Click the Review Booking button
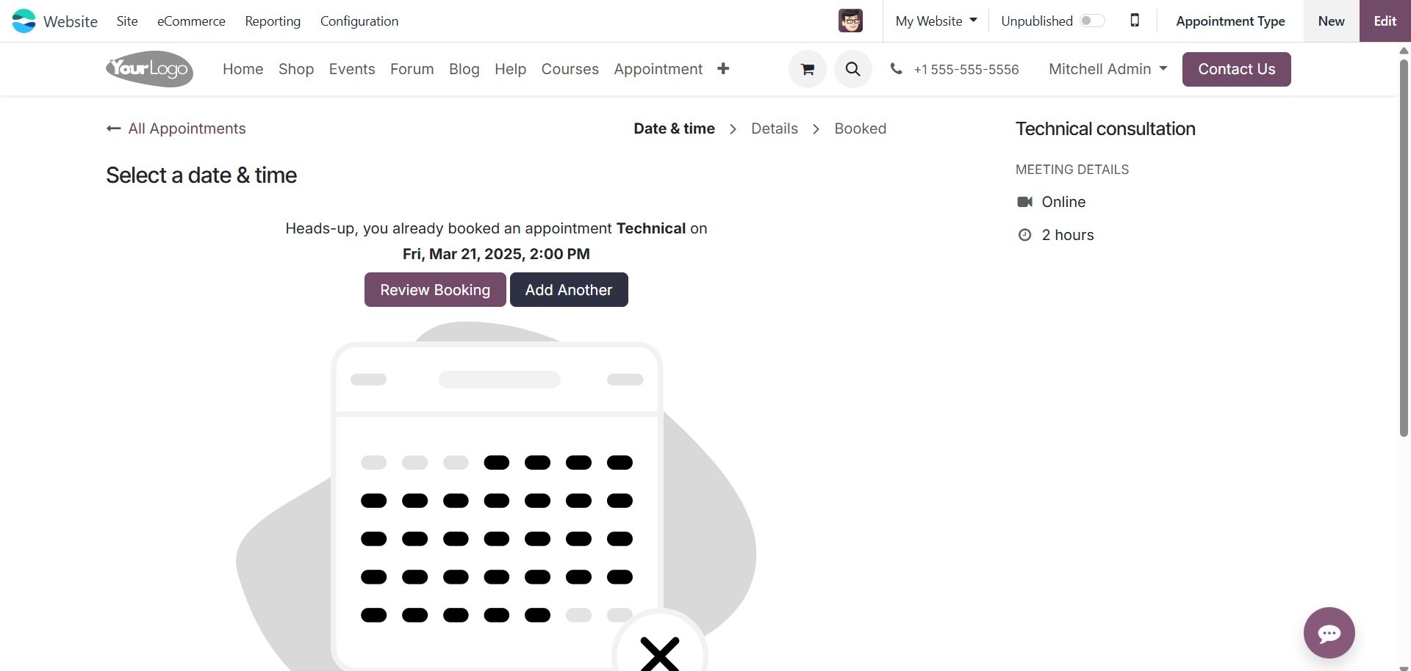The width and height of the screenshot is (1411, 671). (435, 289)
